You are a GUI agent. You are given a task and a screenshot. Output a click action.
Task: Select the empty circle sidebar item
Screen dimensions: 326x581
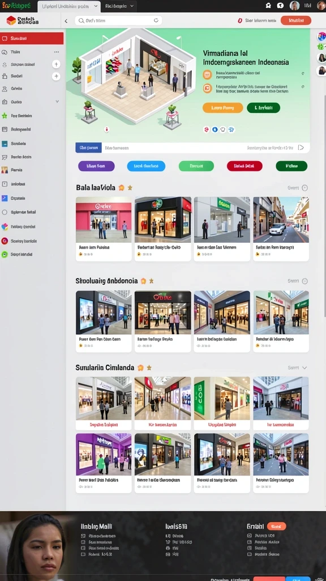(x=5, y=212)
